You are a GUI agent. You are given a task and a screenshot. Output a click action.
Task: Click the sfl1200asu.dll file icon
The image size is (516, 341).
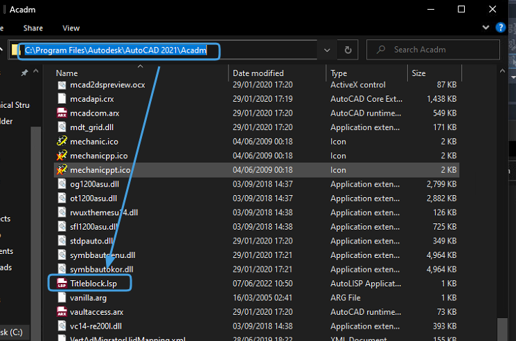click(x=62, y=227)
